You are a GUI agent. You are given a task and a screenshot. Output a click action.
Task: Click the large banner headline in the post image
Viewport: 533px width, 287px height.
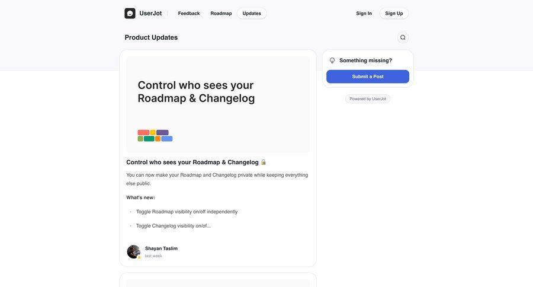(x=196, y=92)
